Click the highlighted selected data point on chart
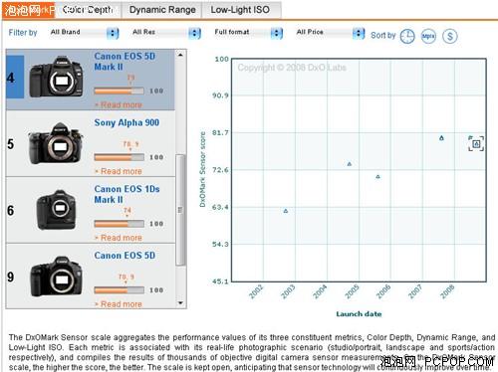498x372 pixels. point(476,143)
